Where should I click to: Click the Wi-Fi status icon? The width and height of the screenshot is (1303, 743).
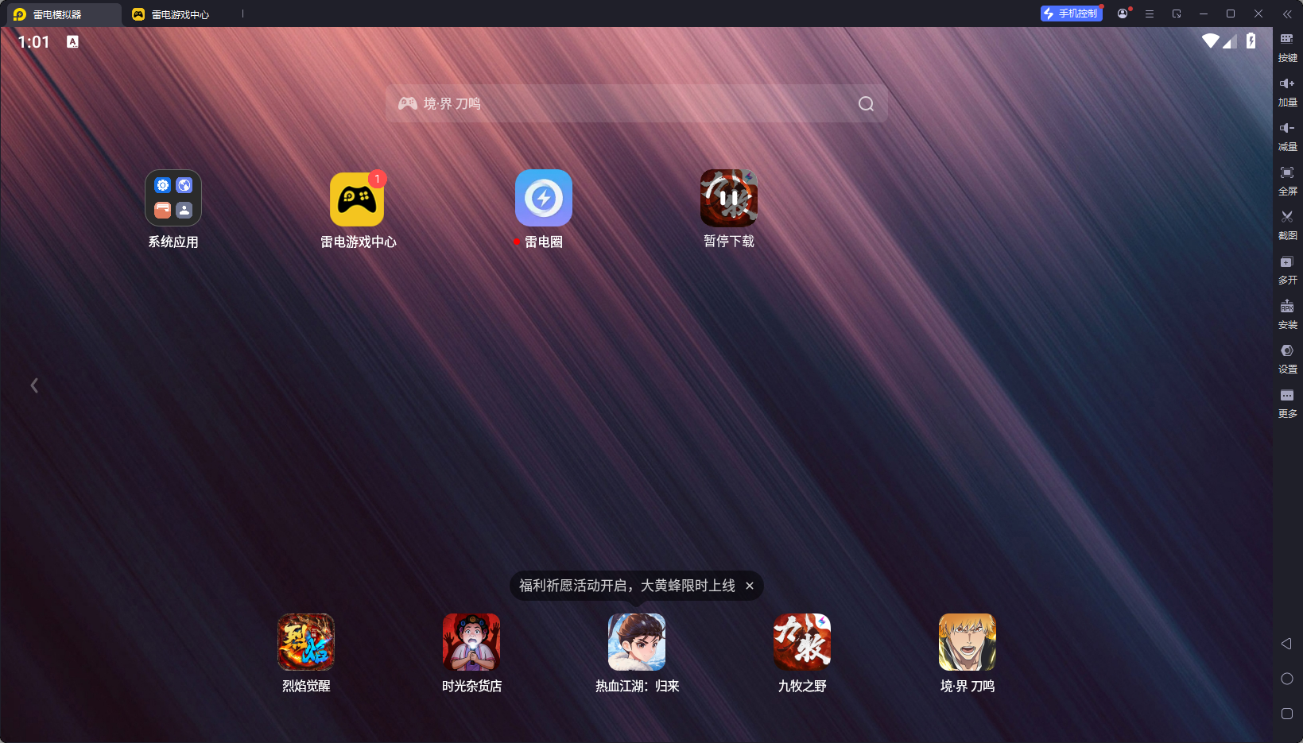tap(1210, 41)
